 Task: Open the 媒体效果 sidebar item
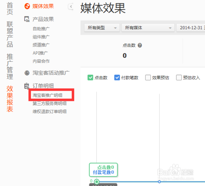point(43,6)
